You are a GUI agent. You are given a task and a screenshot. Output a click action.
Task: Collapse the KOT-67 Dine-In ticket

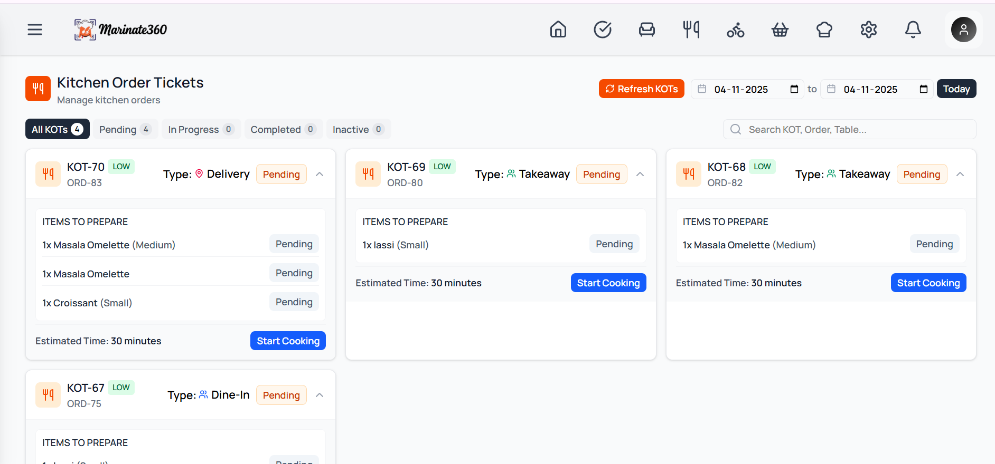pyautogui.click(x=320, y=395)
